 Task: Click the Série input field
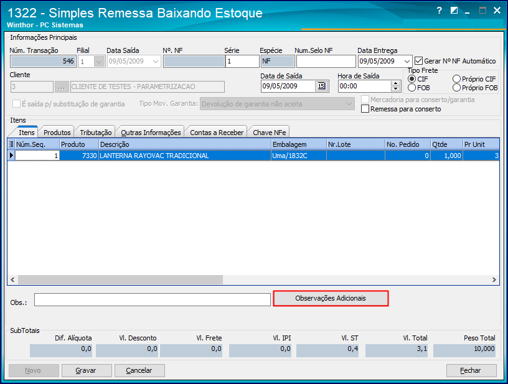click(x=242, y=61)
